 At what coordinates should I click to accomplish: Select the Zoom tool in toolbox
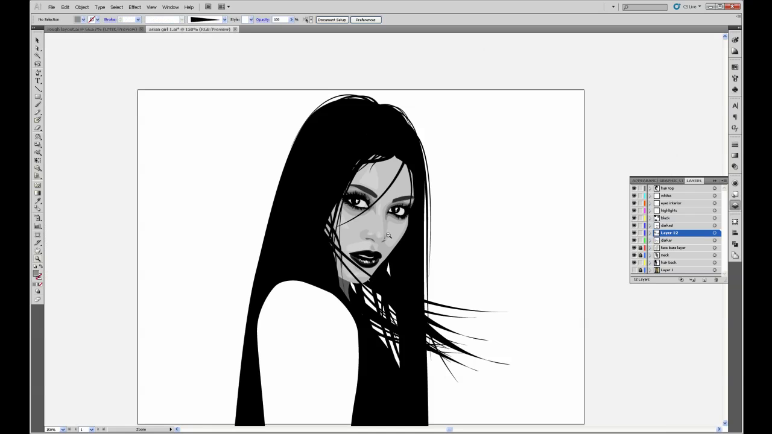click(37, 258)
